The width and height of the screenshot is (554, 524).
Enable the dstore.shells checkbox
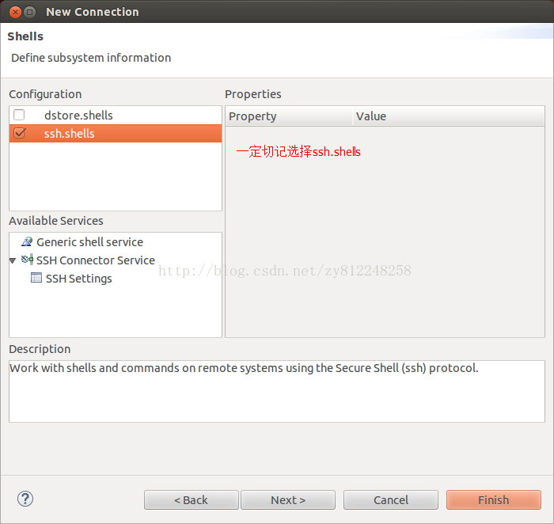19,116
